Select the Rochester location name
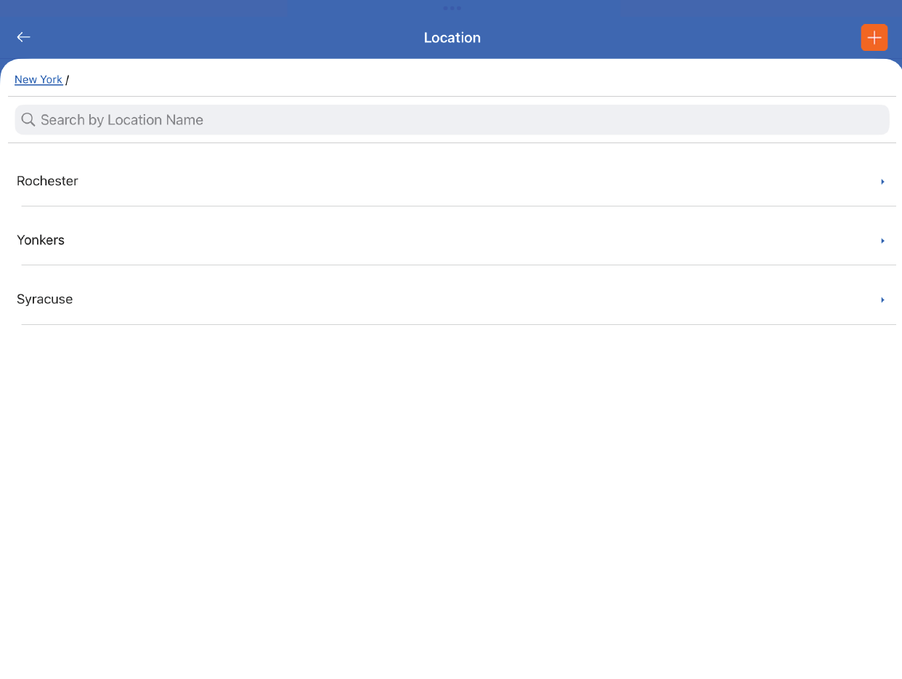Image resolution: width=902 pixels, height=679 pixels. (x=47, y=181)
